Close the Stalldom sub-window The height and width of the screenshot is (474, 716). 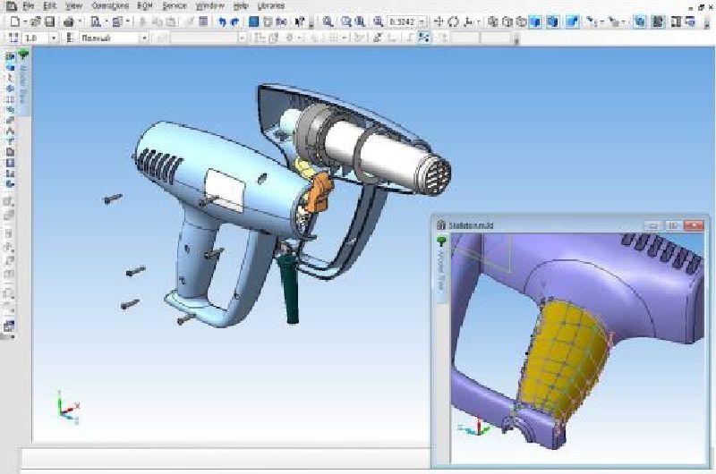tap(693, 225)
